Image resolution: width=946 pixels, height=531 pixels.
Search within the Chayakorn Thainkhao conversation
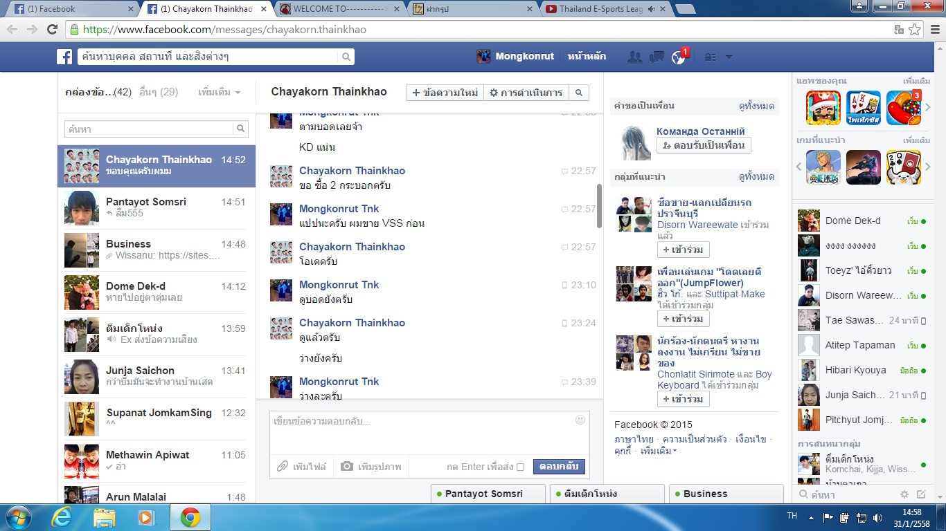[x=579, y=93]
